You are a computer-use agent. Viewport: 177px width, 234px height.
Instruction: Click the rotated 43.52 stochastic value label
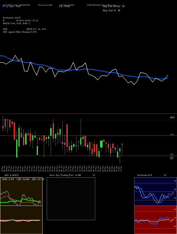click(171, 194)
